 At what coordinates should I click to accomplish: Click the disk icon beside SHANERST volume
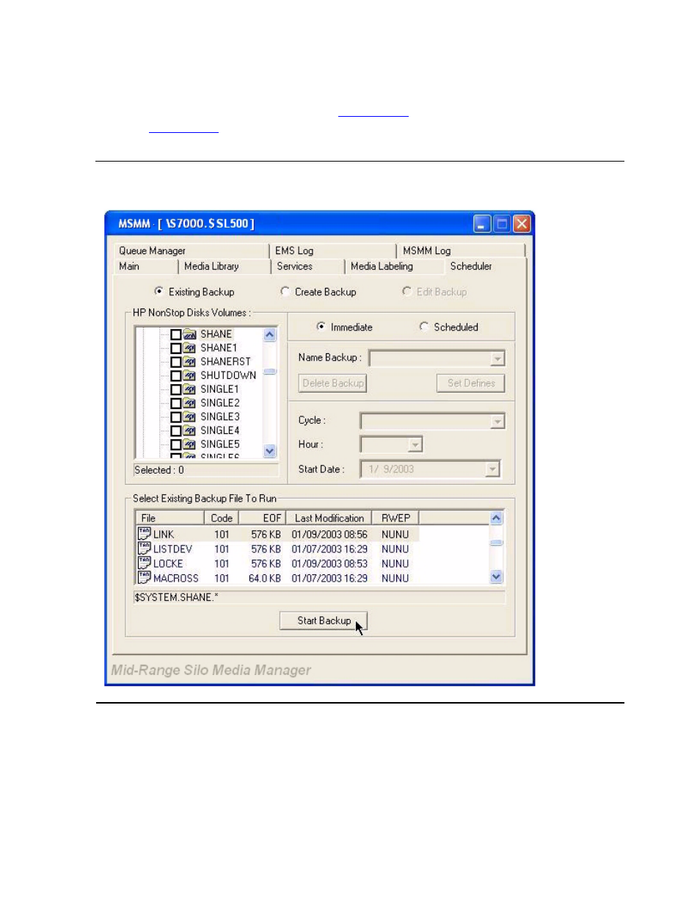click(x=189, y=362)
